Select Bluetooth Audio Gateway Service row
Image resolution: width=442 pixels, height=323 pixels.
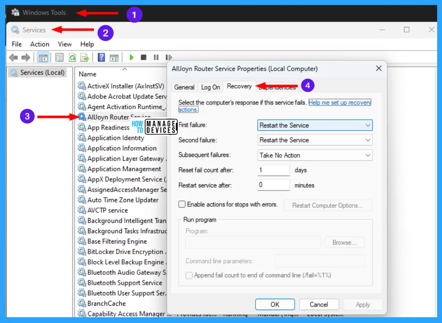pos(122,272)
